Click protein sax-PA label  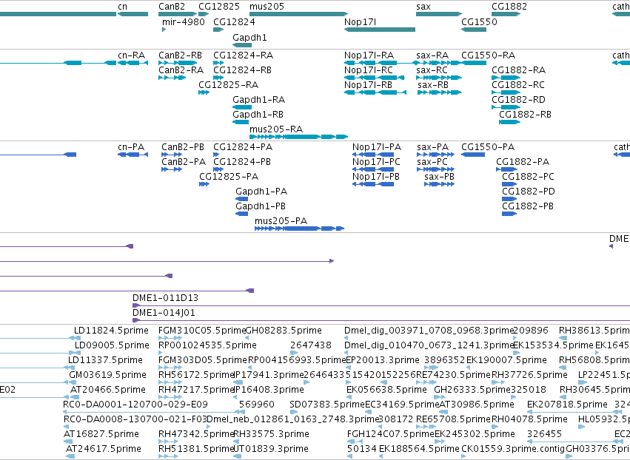pyautogui.click(x=433, y=147)
